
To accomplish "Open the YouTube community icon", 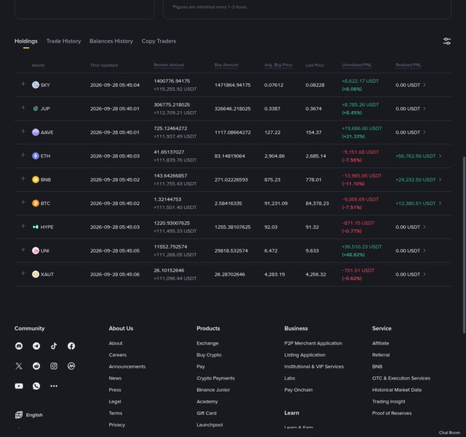I will (x=19, y=386).
